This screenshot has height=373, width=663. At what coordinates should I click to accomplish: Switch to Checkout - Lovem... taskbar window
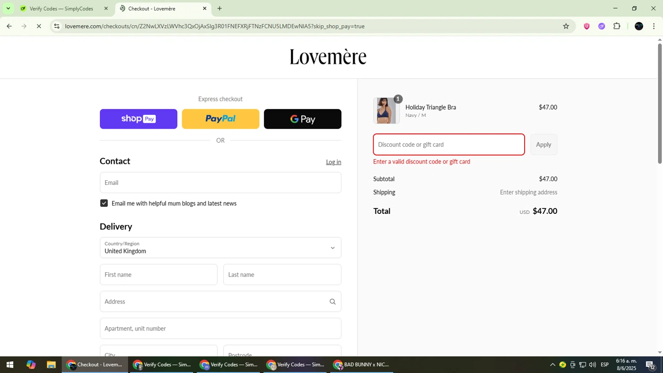(95, 365)
